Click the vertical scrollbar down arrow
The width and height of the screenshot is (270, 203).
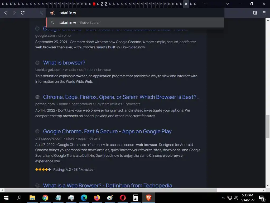click(x=268, y=186)
